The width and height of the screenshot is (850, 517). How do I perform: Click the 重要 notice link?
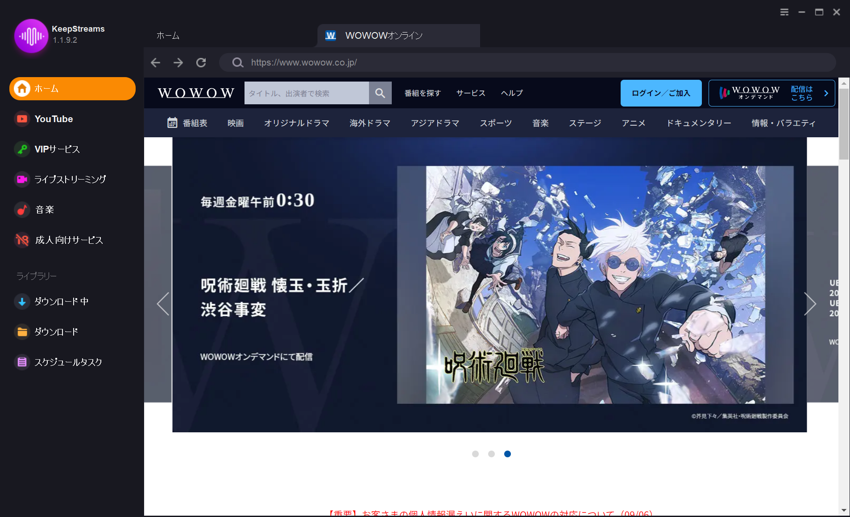click(490, 513)
